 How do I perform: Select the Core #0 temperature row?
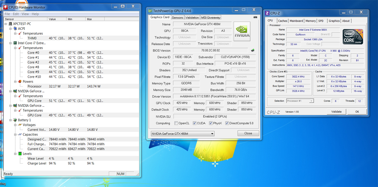point(71,53)
